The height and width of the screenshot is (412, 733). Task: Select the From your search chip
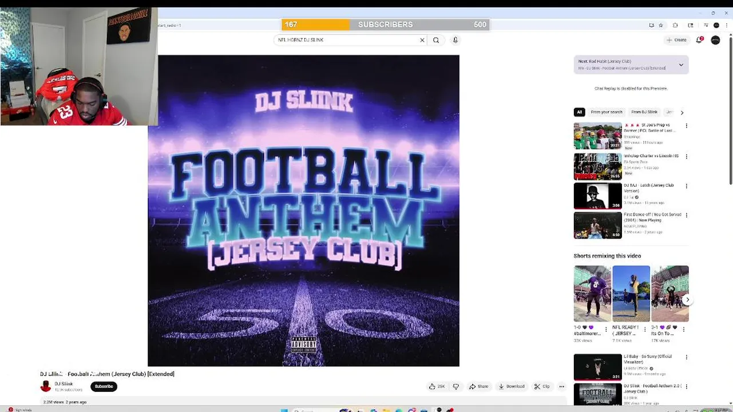[x=606, y=112]
